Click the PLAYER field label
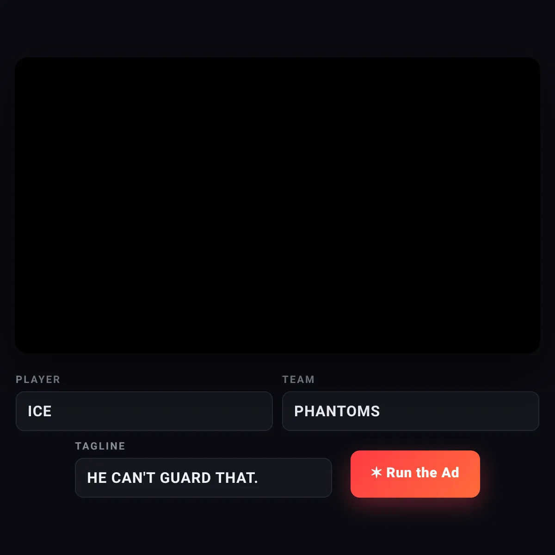 [38, 379]
